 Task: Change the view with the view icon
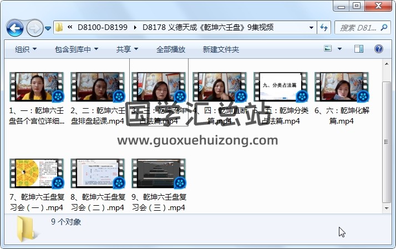[x=328, y=48]
